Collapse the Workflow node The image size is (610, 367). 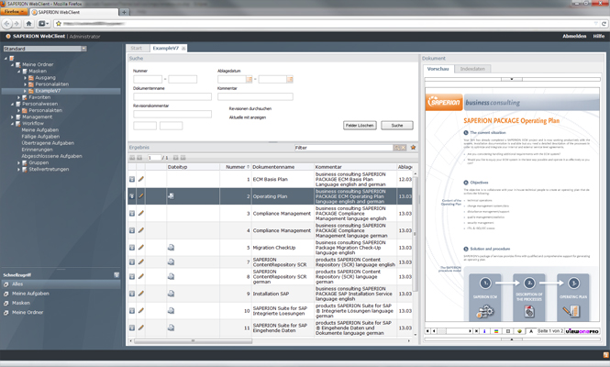click(x=13, y=123)
